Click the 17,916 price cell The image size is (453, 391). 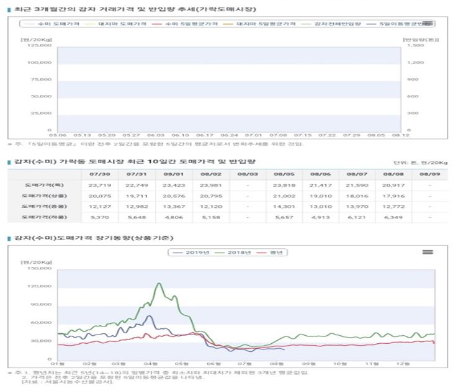click(x=393, y=196)
